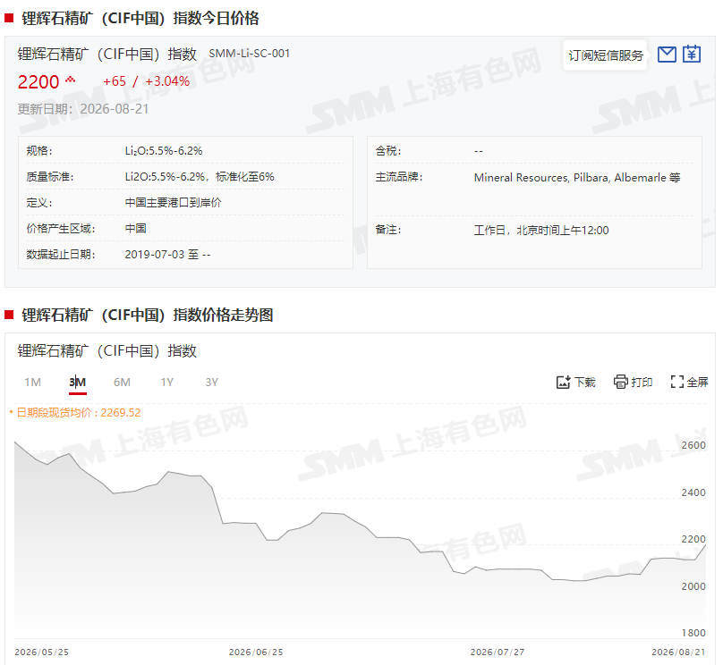The height and width of the screenshot is (665, 723).
Task: Click chart endpoint at 2026/08/21
Action: 705,545
